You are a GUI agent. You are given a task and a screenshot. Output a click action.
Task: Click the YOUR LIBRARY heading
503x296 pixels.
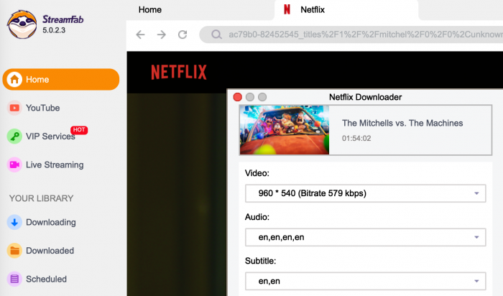tap(42, 198)
